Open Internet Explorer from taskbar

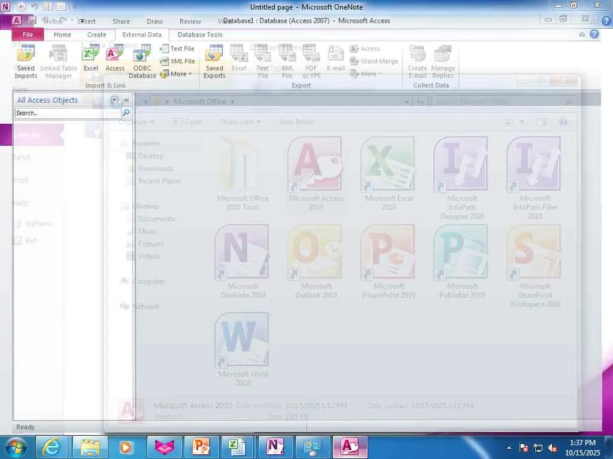coord(51,447)
